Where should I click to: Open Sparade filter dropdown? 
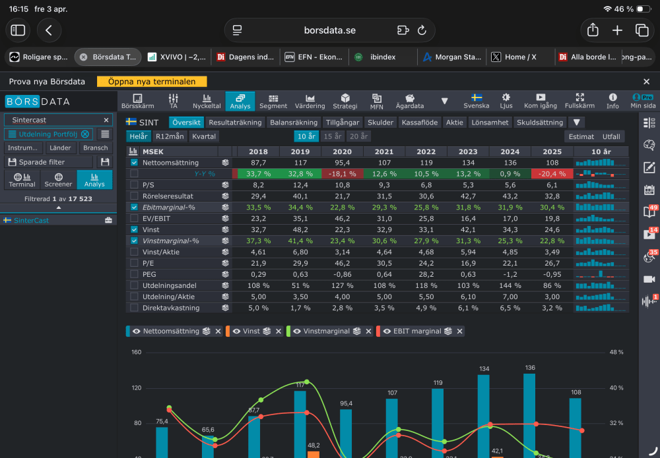(x=48, y=161)
